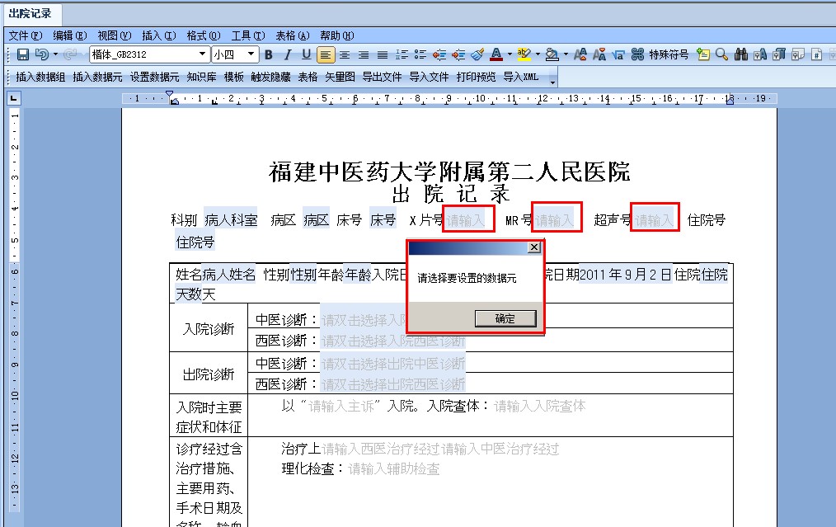This screenshot has width=836, height=527.
Task: Click the page layout frames icon
Action: (798, 54)
